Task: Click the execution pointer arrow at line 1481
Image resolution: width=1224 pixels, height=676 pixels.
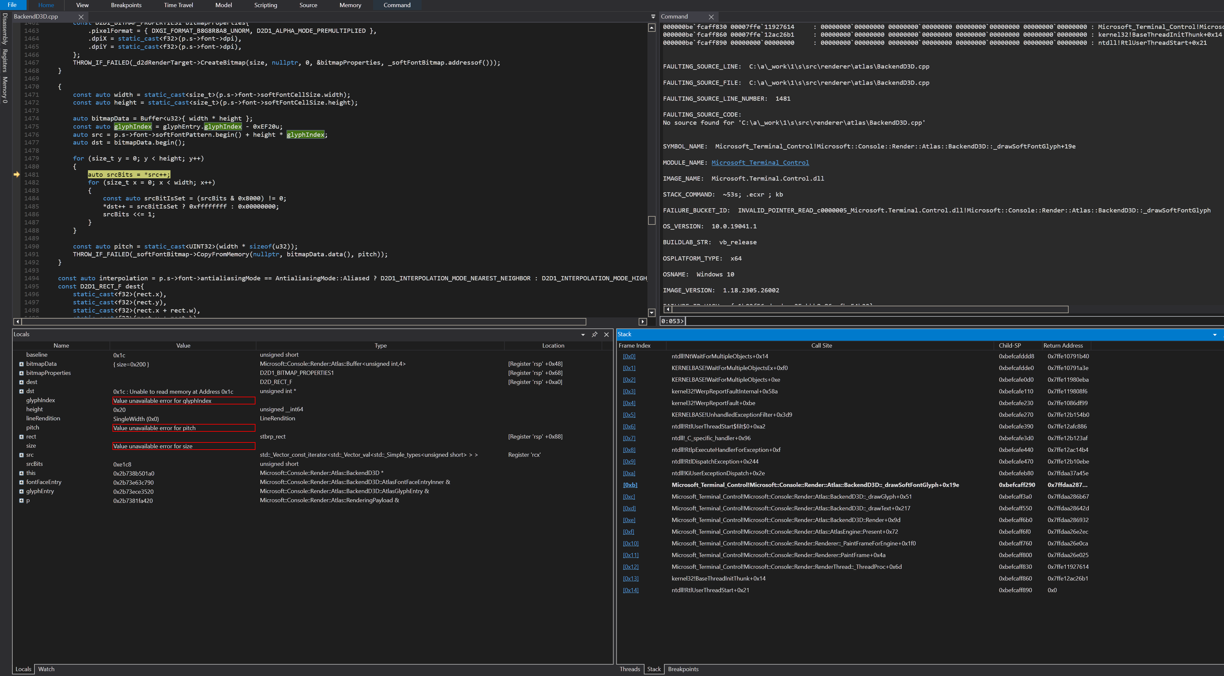Action: [x=17, y=174]
